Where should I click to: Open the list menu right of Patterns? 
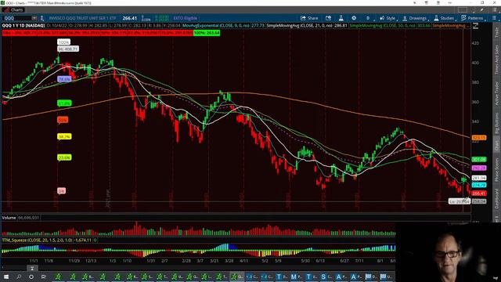pos(494,18)
